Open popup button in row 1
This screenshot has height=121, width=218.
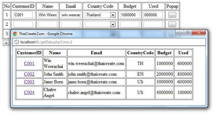click(172, 15)
